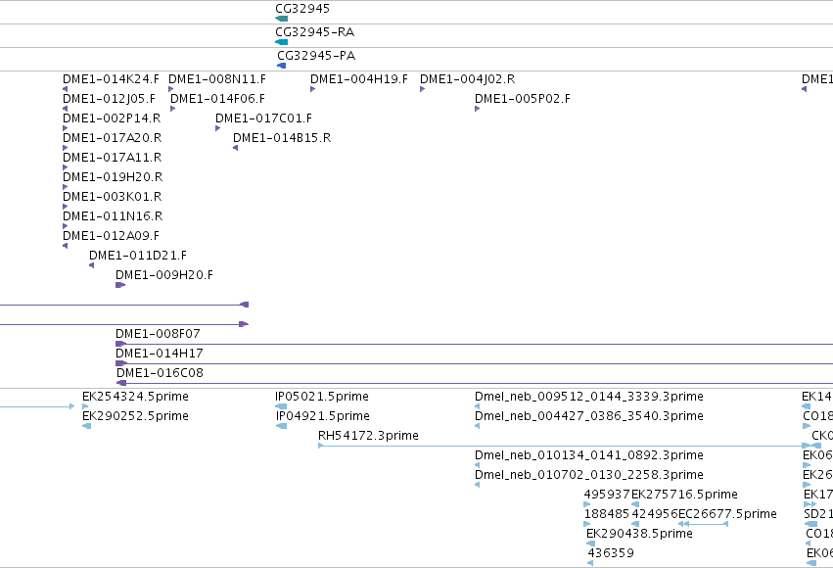Click the EK254324.5prime EST label
Viewport: 833px width, 568px height.
pos(135,397)
